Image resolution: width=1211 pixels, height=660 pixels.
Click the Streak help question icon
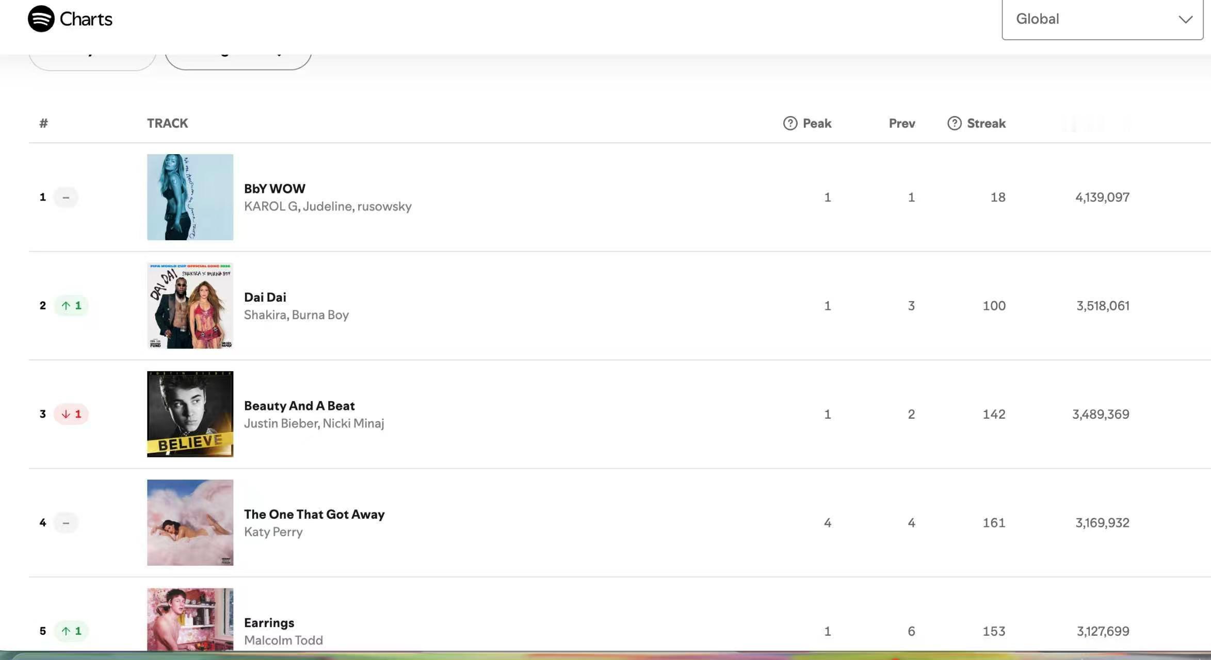954,123
